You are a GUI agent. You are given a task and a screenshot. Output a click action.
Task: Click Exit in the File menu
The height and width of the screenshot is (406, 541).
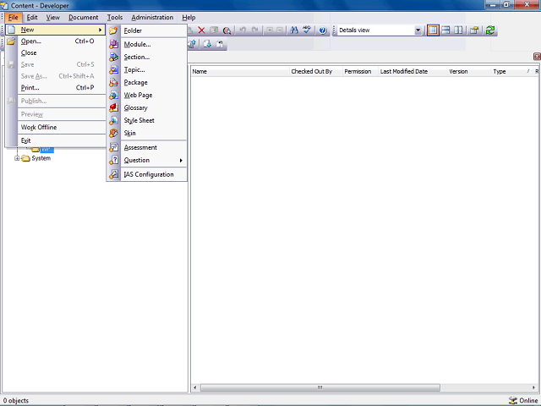56,140
